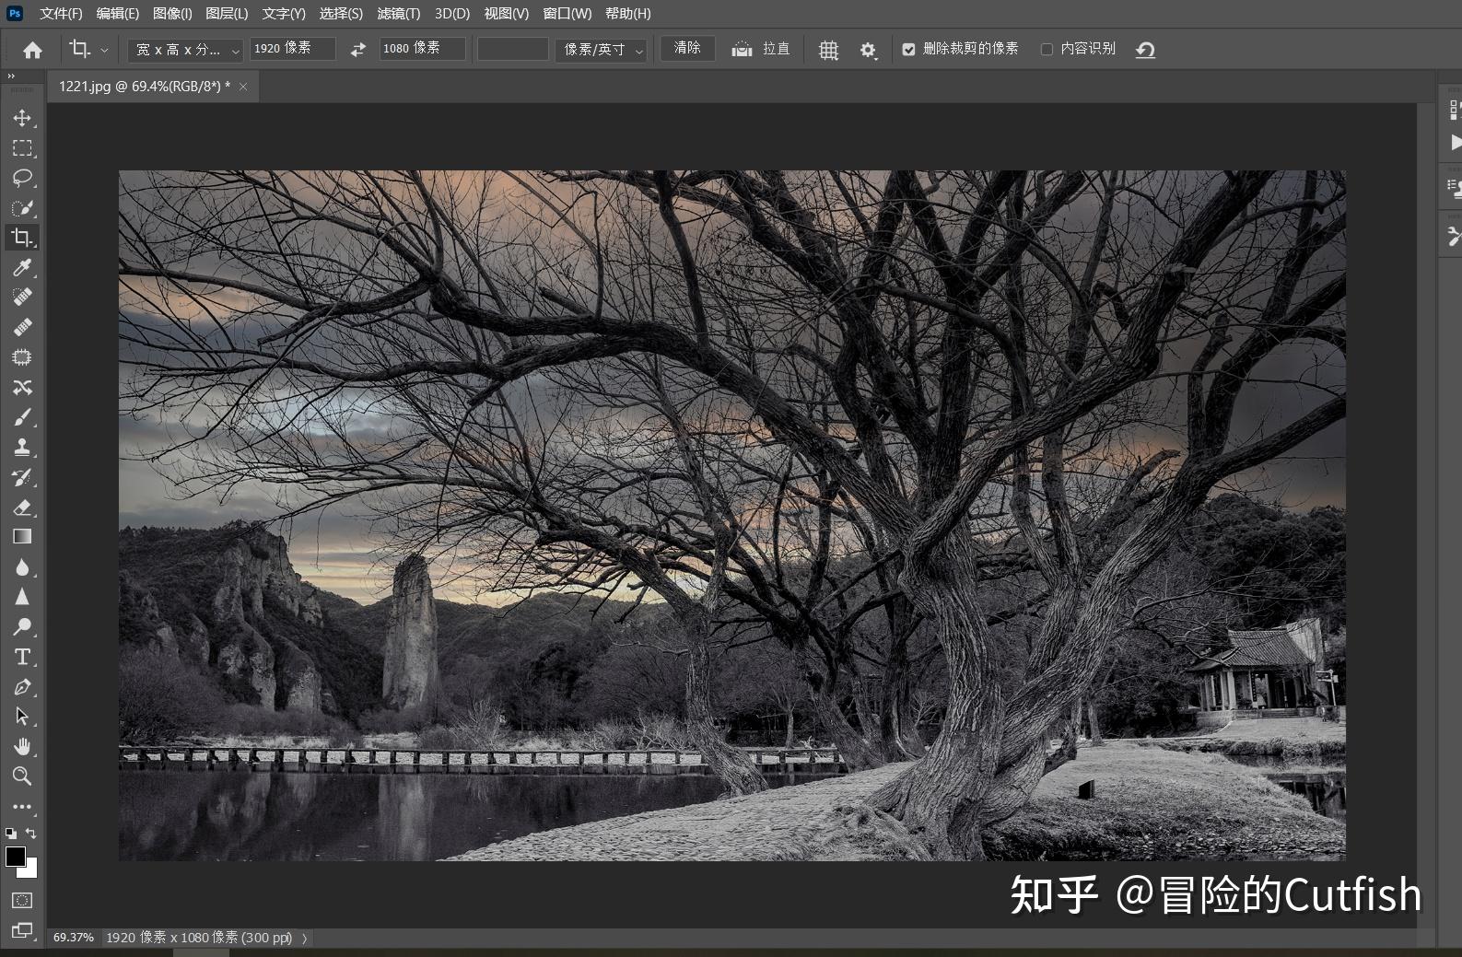Select the Hand tool
The width and height of the screenshot is (1462, 957).
[x=22, y=746]
